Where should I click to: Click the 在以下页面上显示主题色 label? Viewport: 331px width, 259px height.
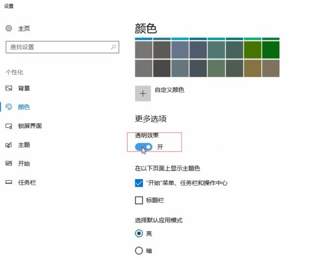click(x=167, y=168)
